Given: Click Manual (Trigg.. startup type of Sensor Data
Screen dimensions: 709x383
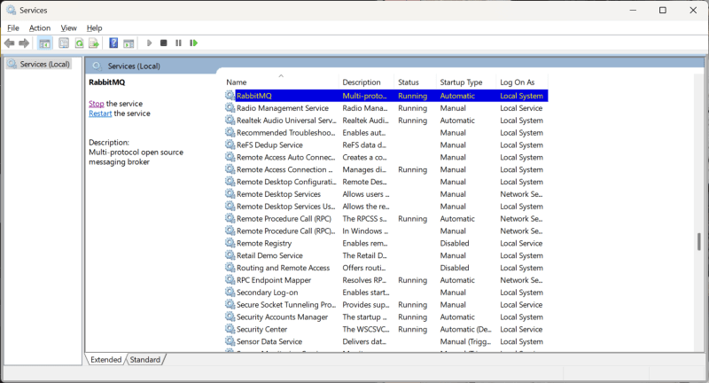Looking at the screenshot, I should 465,341.
